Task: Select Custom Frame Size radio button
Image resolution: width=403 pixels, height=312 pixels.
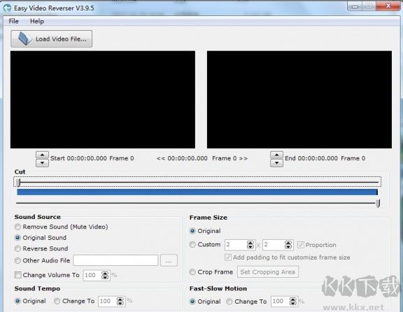Action: (192, 244)
